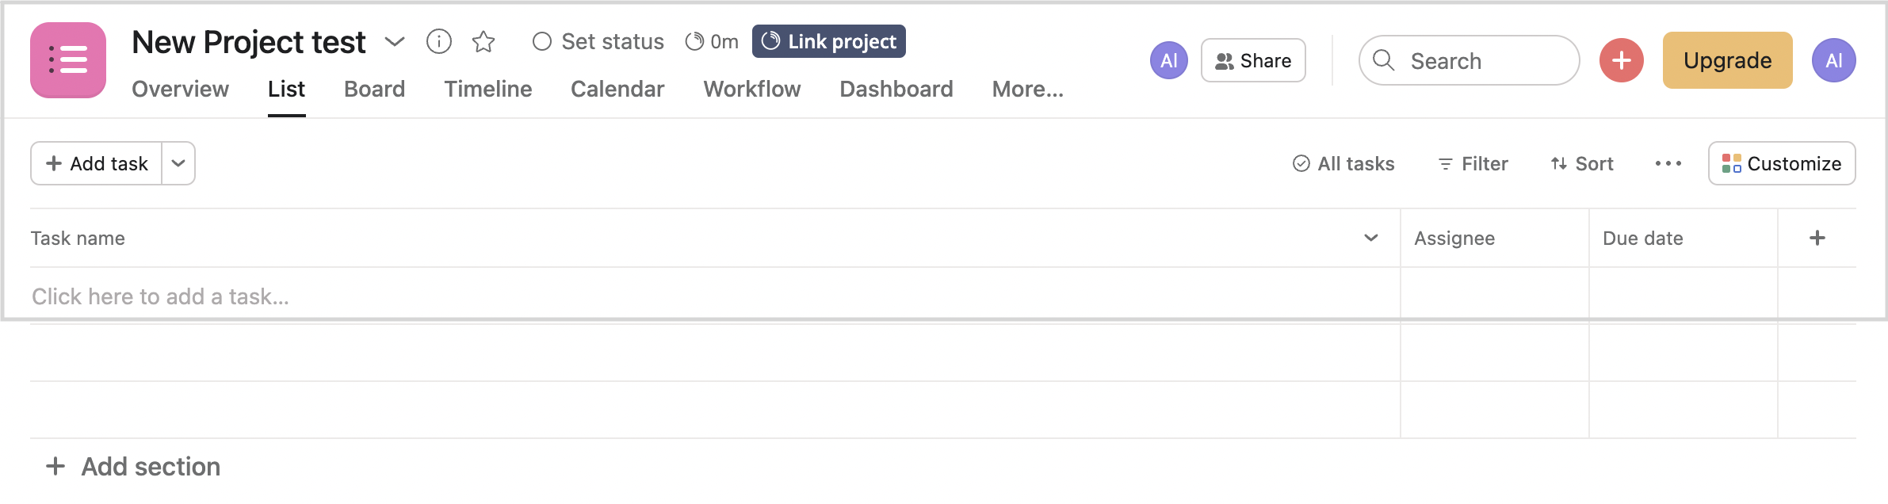The height and width of the screenshot is (504, 1888).
Task: Open Sort options
Action: point(1582,163)
